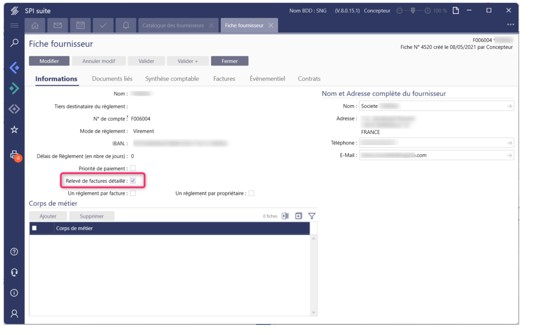
Task: Expand the hamburger menu in sidebar
Action: (14, 25)
